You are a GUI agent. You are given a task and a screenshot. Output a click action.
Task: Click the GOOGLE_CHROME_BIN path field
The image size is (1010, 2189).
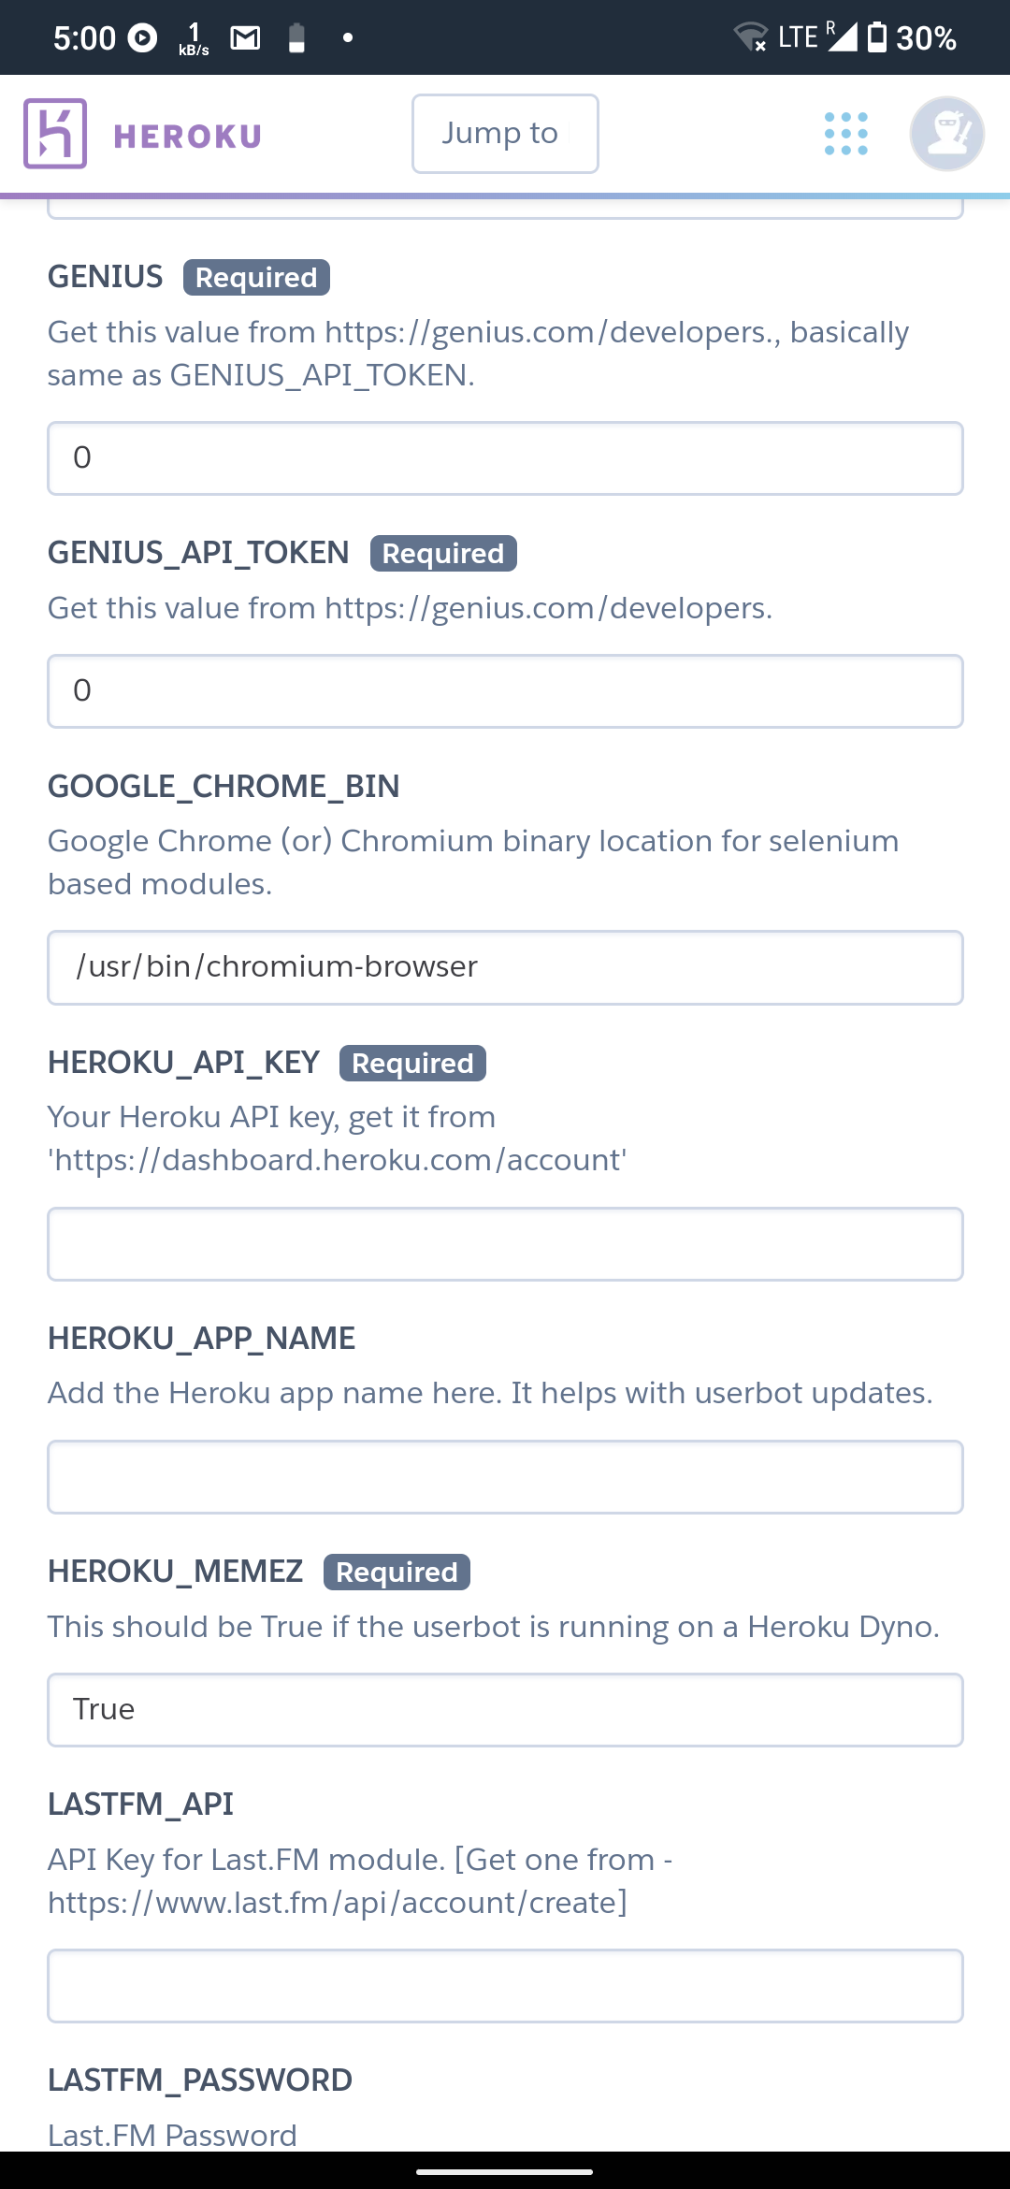505,967
